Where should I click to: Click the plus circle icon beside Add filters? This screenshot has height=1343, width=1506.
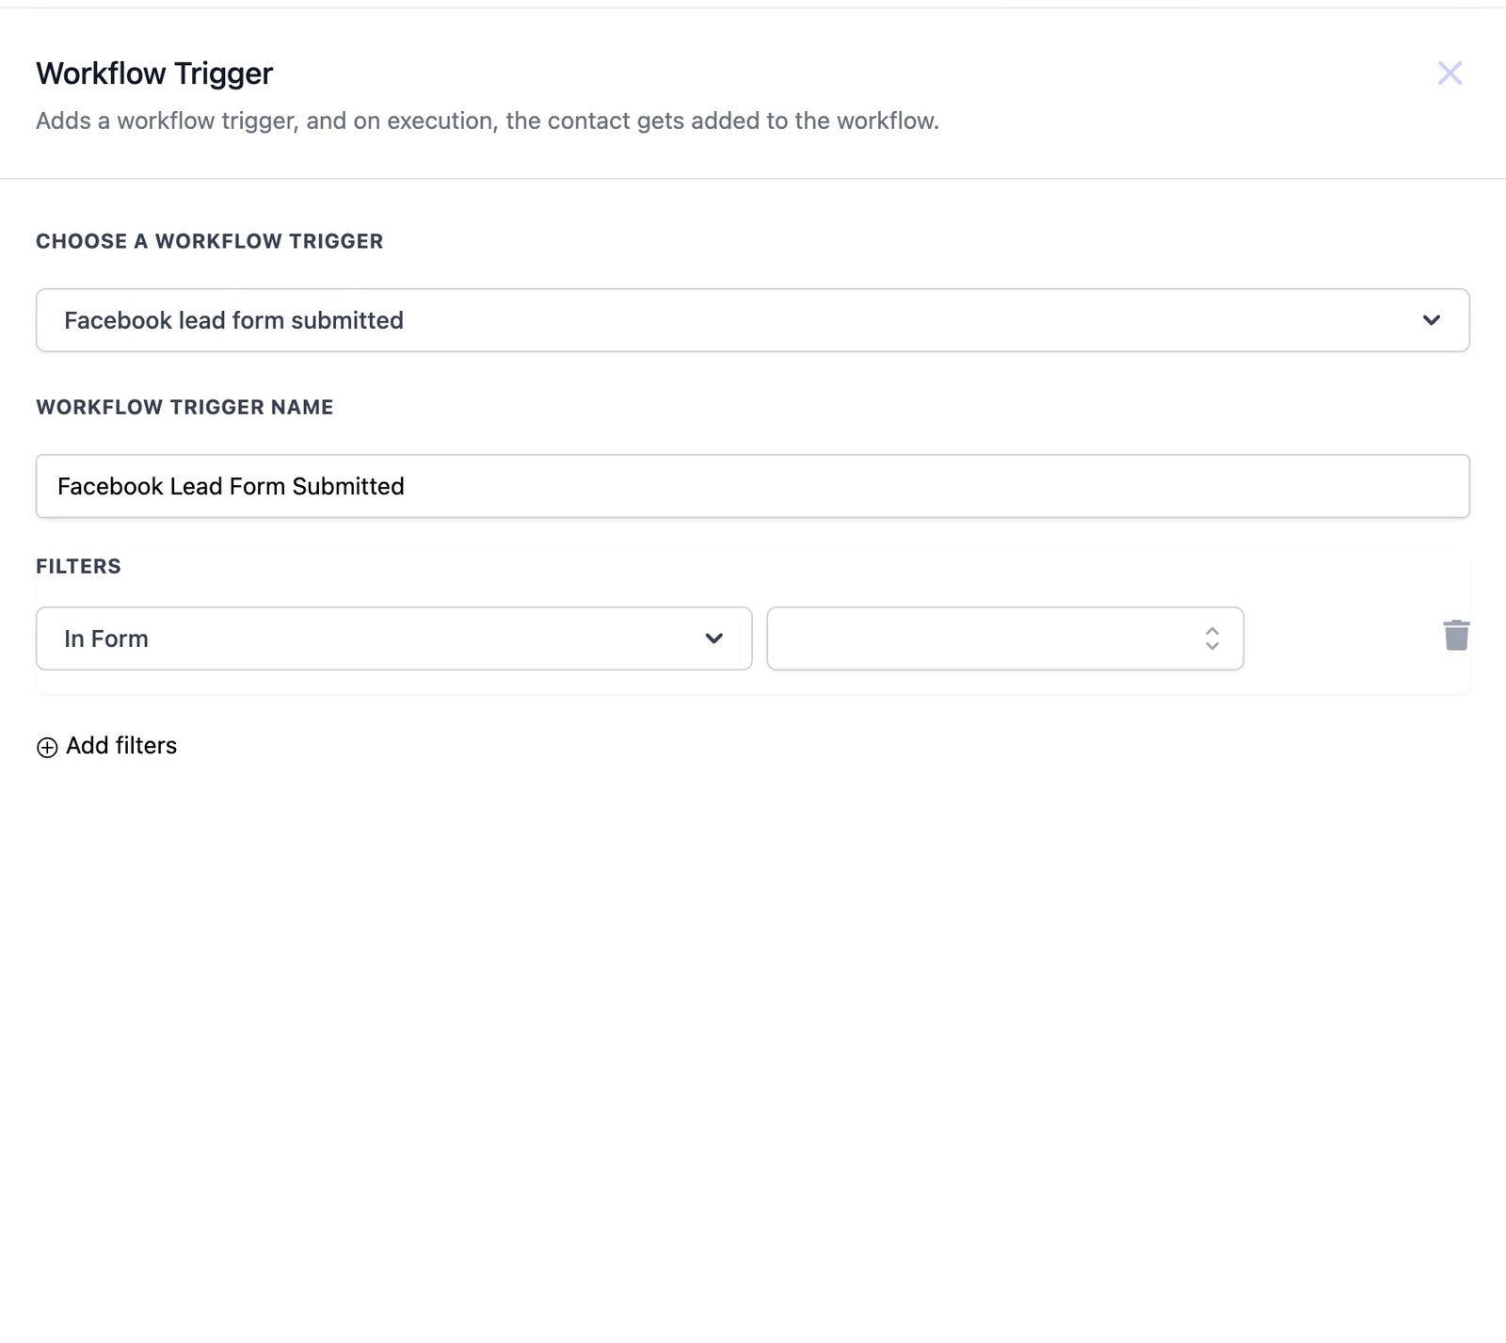47,748
